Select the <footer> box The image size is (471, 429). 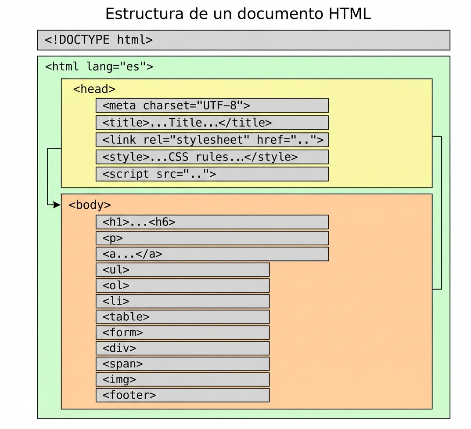(183, 395)
